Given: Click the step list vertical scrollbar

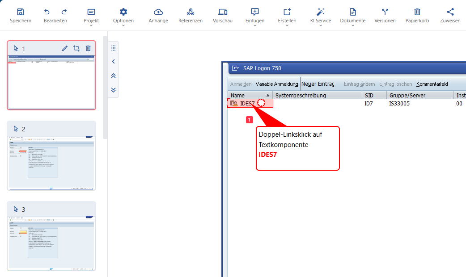Looking at the screenshot, I should pos(105,87).
